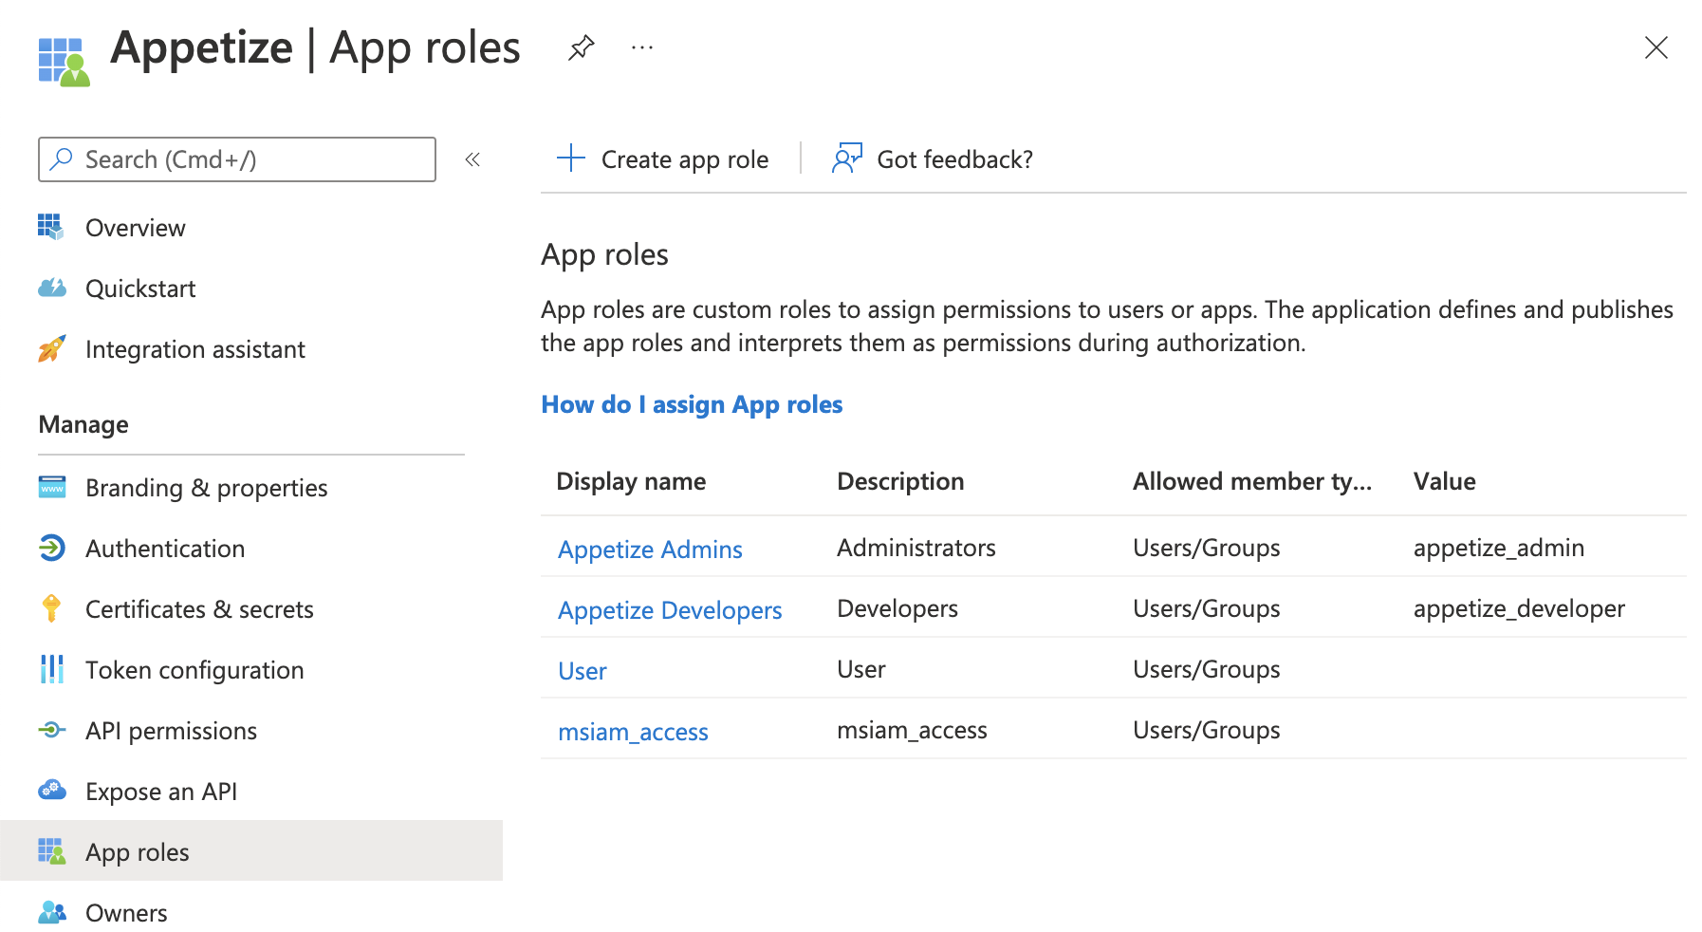This screenshot has width=1702, height=932.
Task: Click the Token configuration bars icon
Action: (x=52, y=669)
